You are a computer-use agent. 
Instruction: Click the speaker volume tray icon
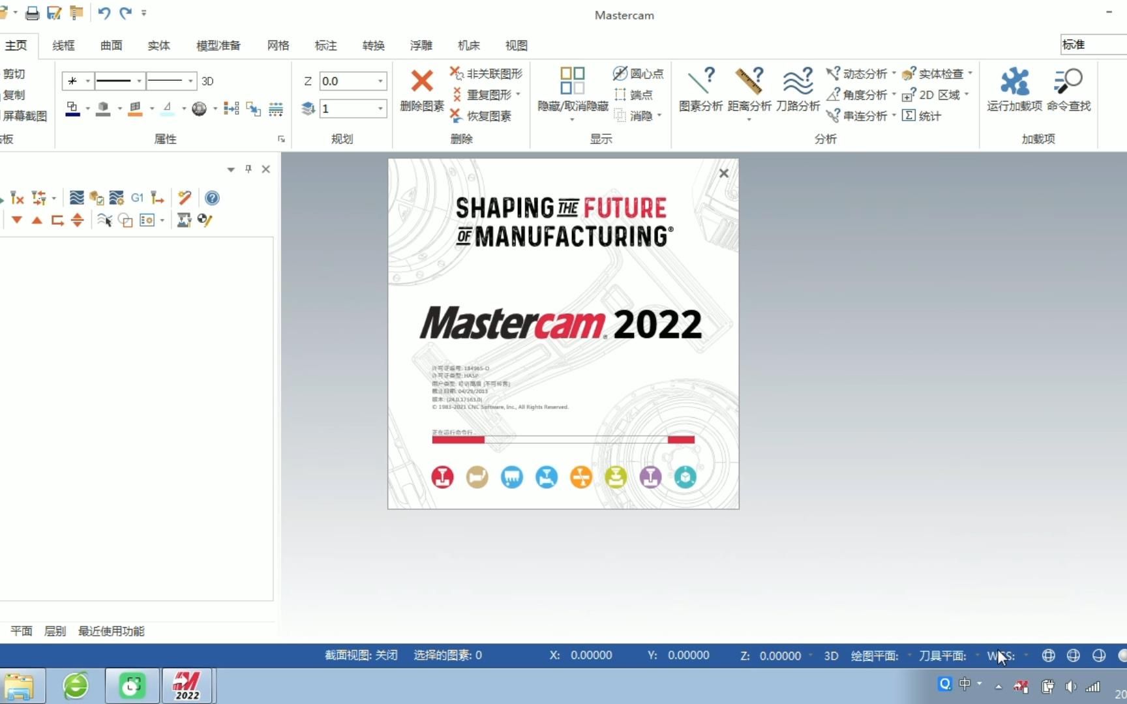click(1070, 686)
